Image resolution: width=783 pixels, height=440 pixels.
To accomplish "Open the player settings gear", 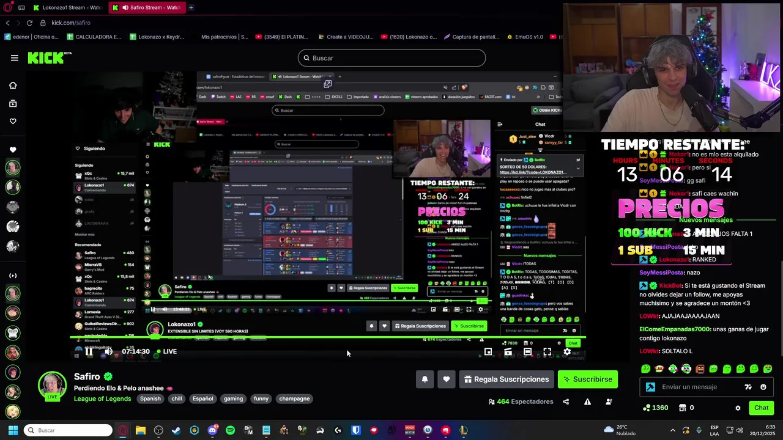I will tap(567, 352).
